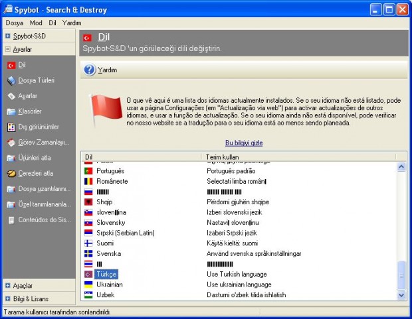Screen dimensions: 412x319
Task: Click 'Dasturni o'zbek tilida ishlatish' text
Action: [x=246, y=295]
